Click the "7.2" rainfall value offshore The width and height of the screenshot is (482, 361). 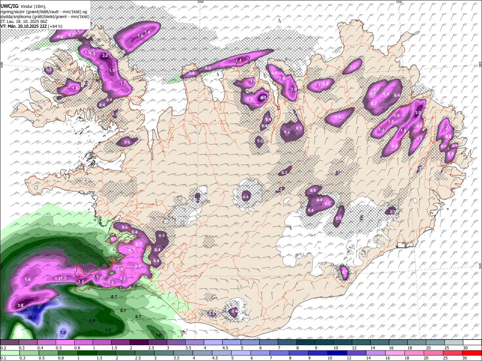[63, 332]
